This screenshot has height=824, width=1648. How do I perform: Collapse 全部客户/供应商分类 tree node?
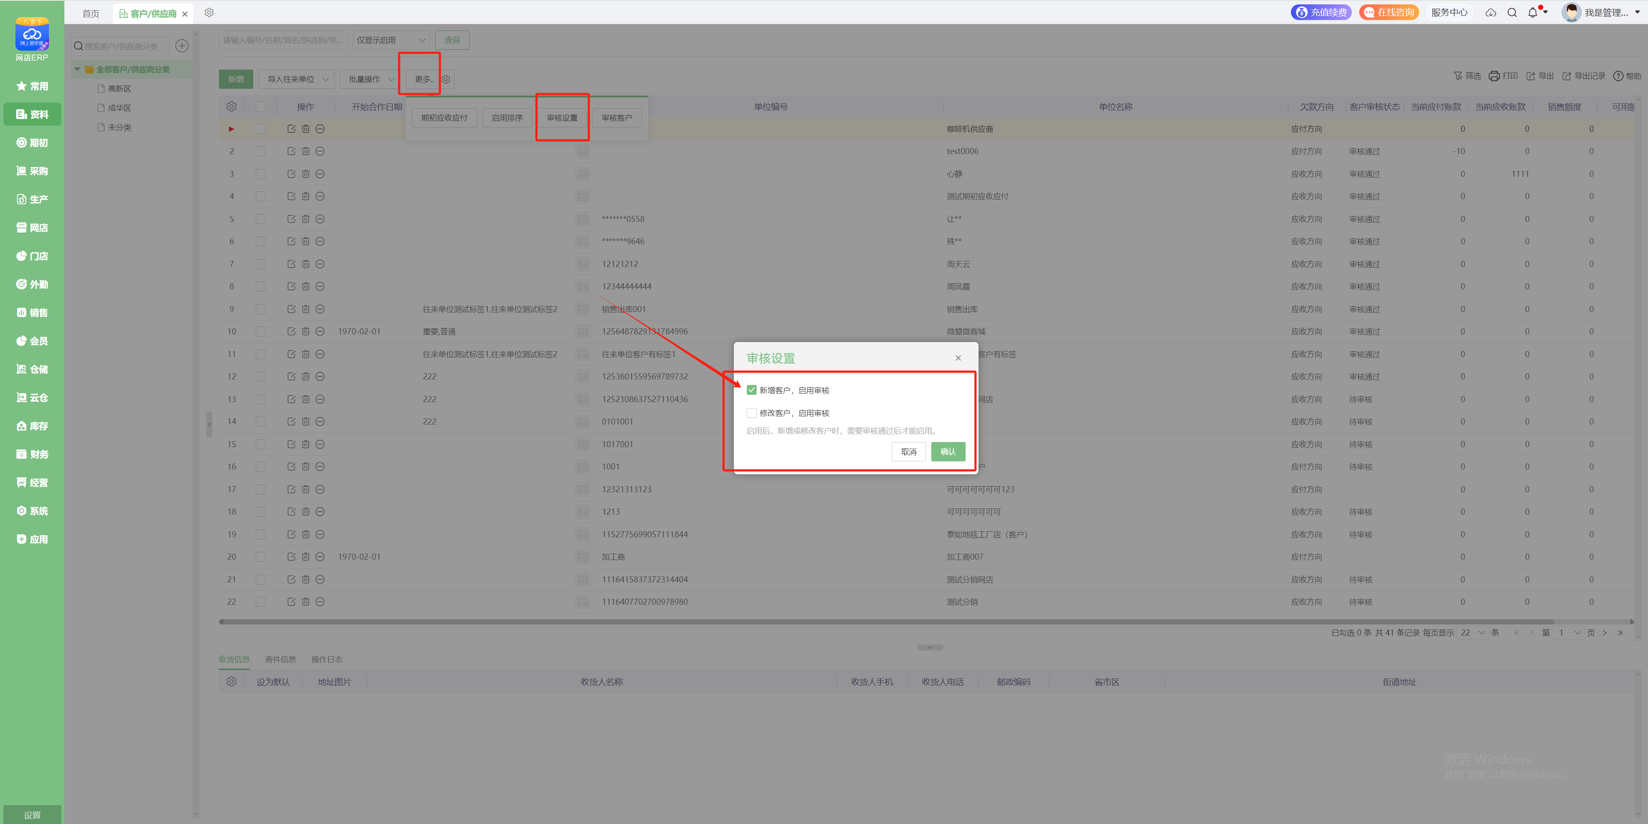77,69
